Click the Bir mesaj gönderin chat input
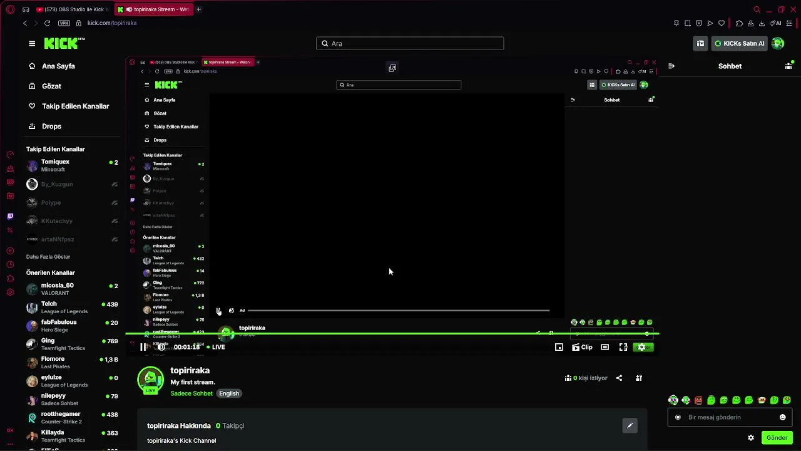 click(730, 417)
